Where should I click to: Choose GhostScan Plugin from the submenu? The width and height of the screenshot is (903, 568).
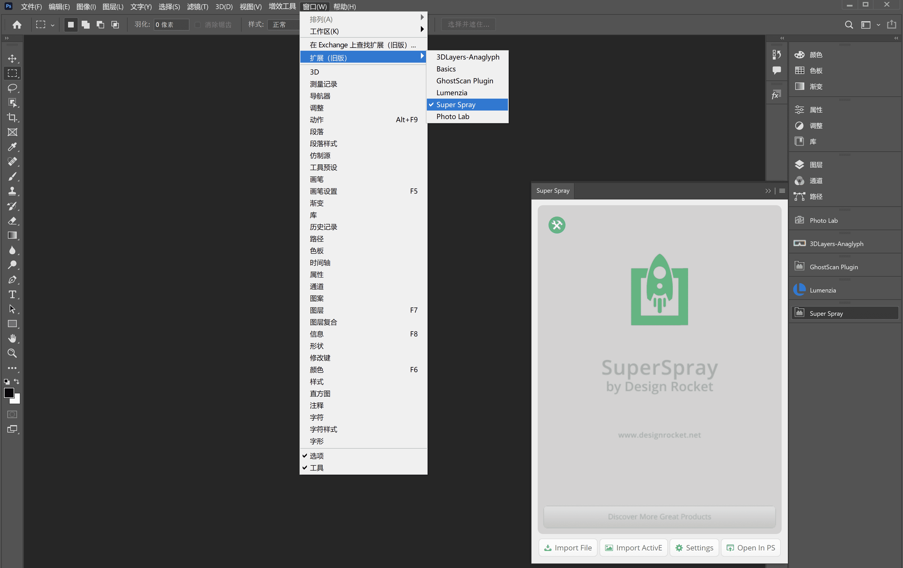(465, 81)
